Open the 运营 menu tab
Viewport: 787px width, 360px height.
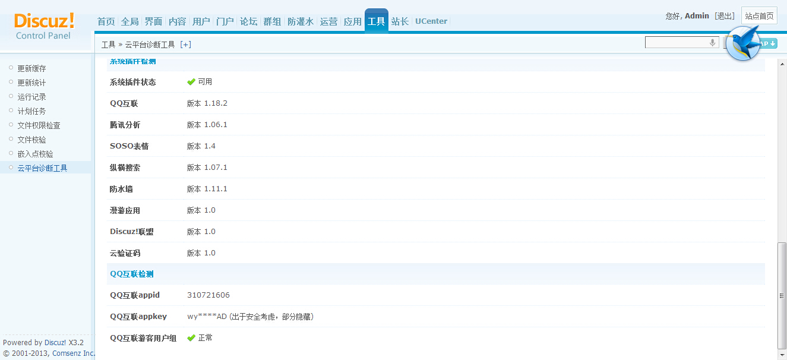[x=328, y=21]
